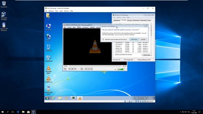
Task: Select VirtualBox icon on host taskbar
Action: (34, 112)
